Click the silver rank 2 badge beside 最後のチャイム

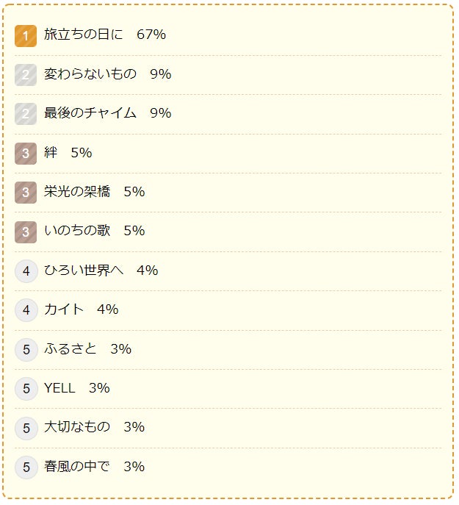[26, 114]
